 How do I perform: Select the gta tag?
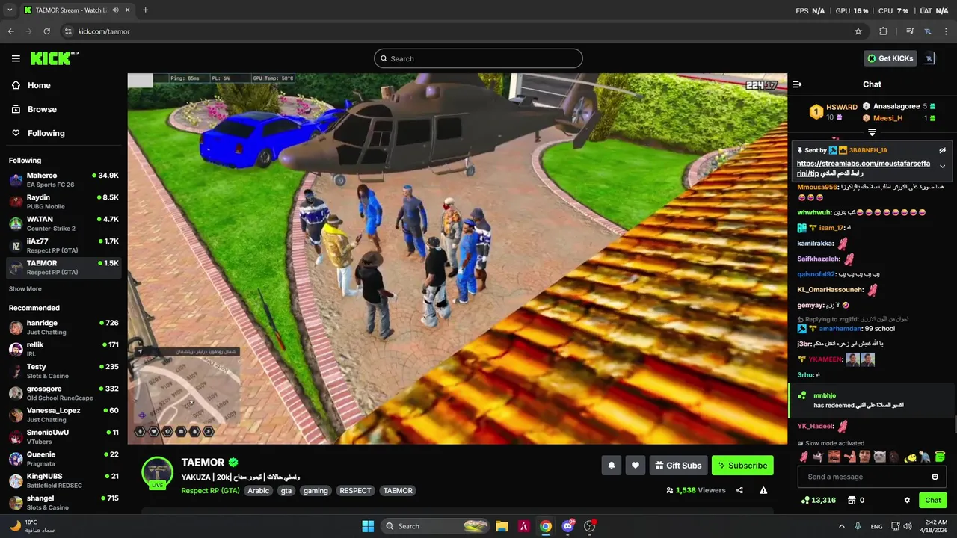pos(286,491)
